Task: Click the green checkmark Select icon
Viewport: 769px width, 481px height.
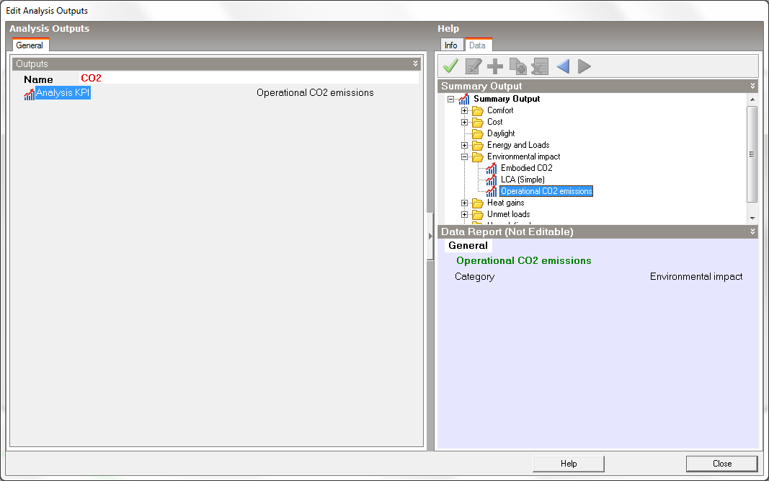Action: [450, 66]
